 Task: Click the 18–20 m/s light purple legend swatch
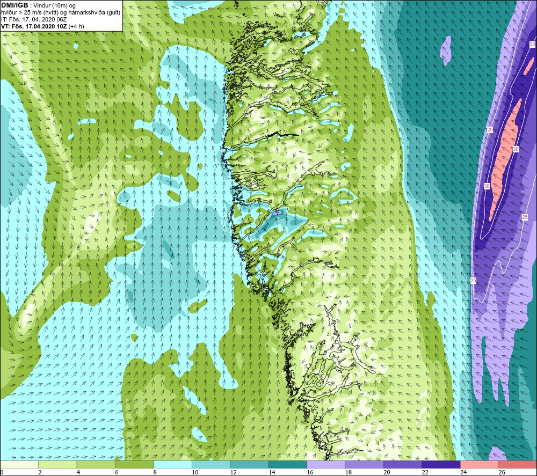pos(365,465)
